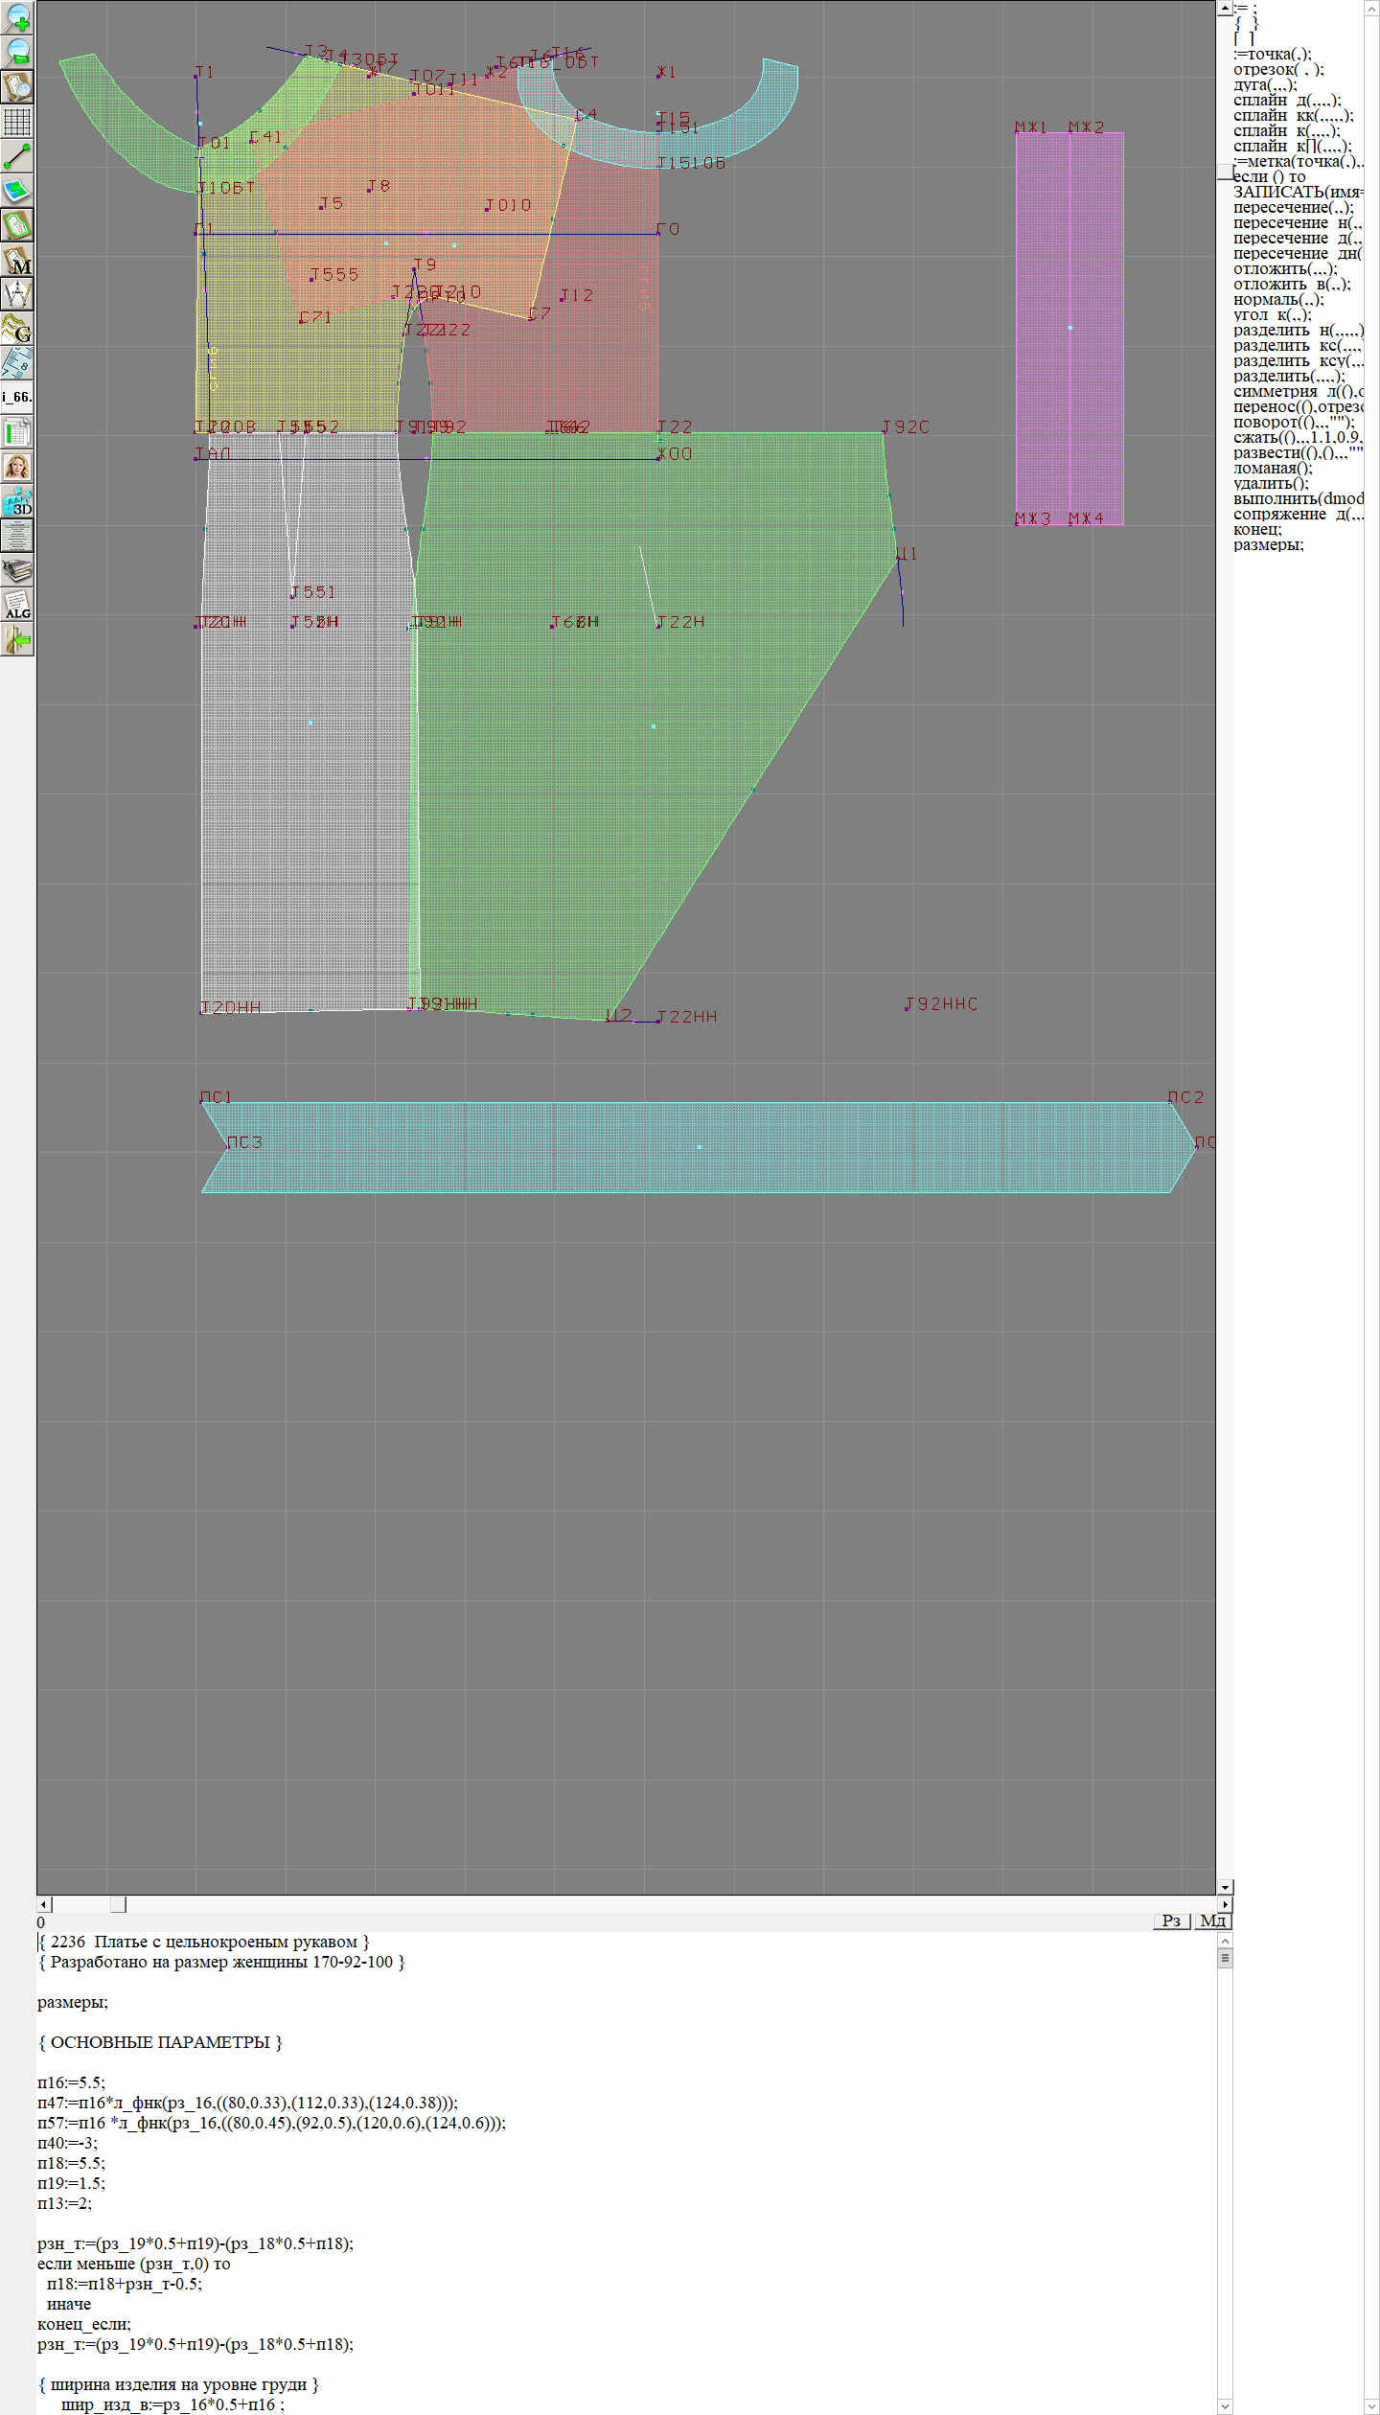The height and width of the screenshot is (2415, 1380).
Task: Open the ALG algorithm document icon
Action: (x=17, y=605)
